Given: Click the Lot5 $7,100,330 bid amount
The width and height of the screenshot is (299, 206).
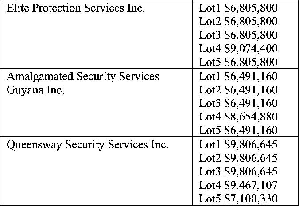Looking at the screenshot, I should [x=238, y=198].
